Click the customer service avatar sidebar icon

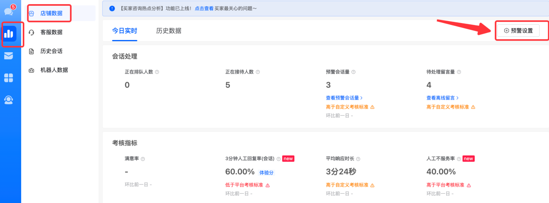[x=9, y=100]
